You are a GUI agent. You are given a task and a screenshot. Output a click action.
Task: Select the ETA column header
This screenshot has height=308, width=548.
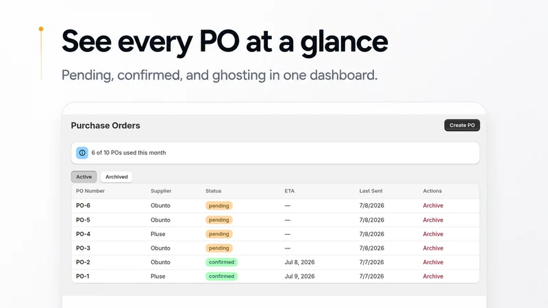coord(289,191)
